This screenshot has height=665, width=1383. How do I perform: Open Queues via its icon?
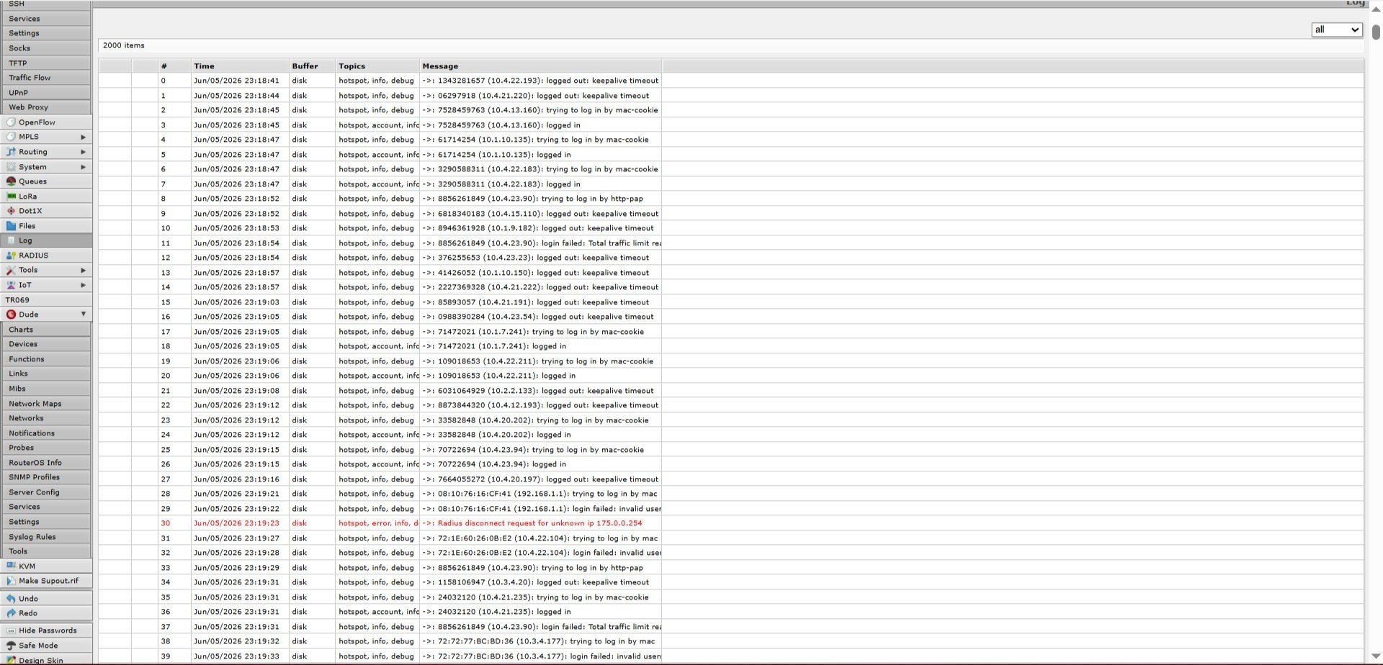pyautogui.click(x=11, y=181)
